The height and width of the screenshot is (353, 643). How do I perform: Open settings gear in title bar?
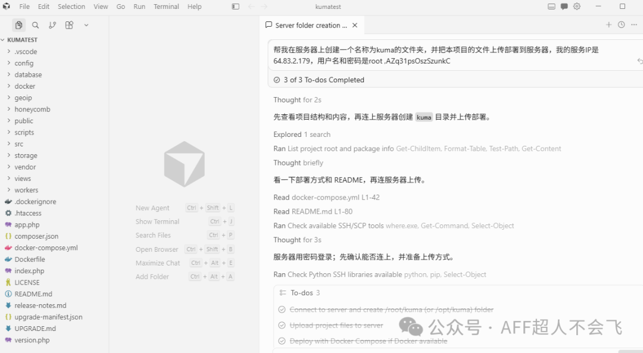coord(577,7)
